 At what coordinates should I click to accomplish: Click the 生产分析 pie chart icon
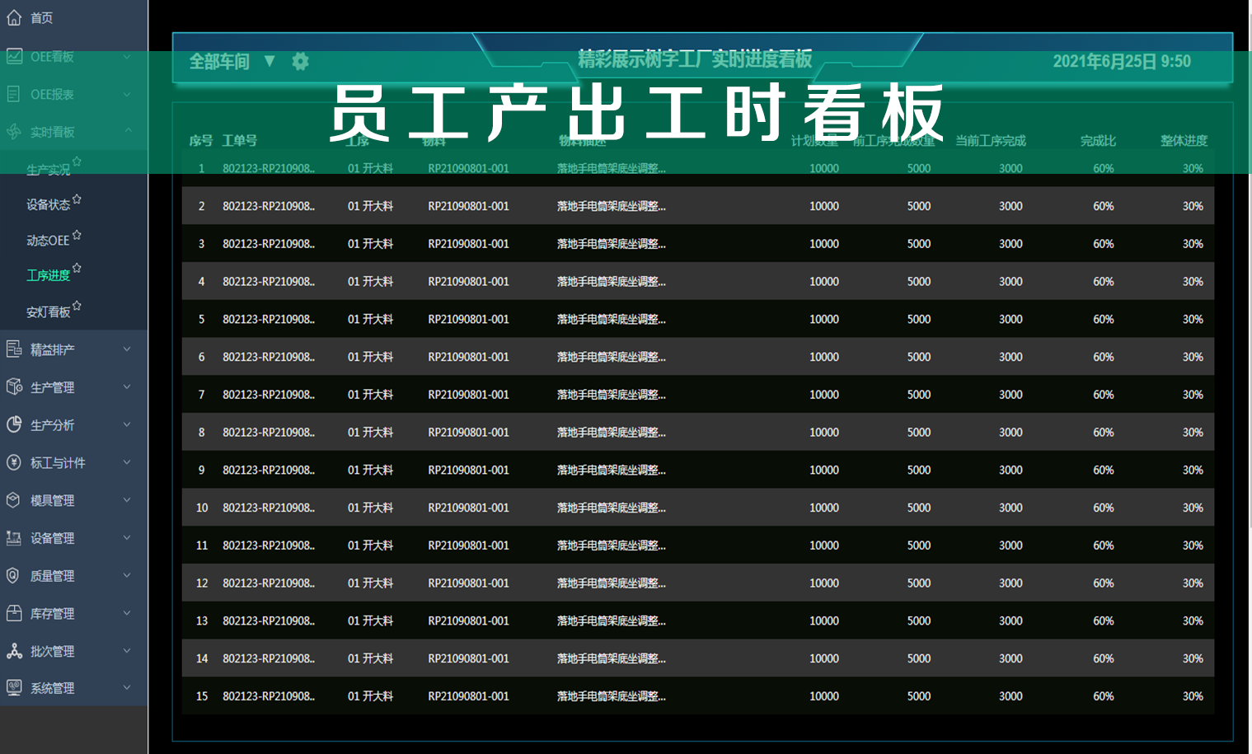coord(14,424)
